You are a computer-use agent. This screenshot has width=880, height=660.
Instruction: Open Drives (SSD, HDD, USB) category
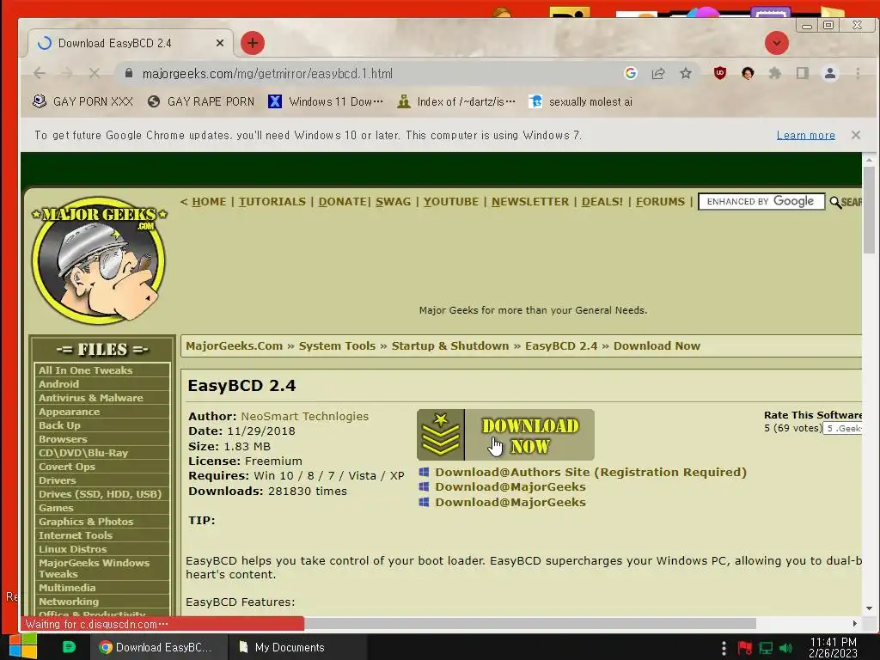(101, 494)
